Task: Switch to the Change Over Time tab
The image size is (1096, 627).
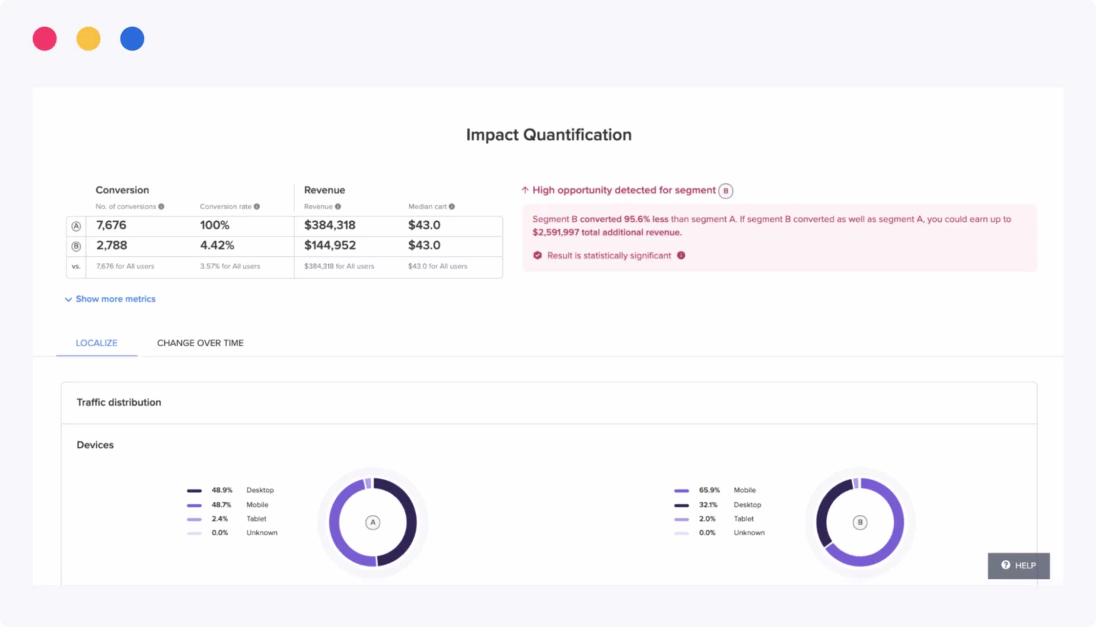Action: 200,343
